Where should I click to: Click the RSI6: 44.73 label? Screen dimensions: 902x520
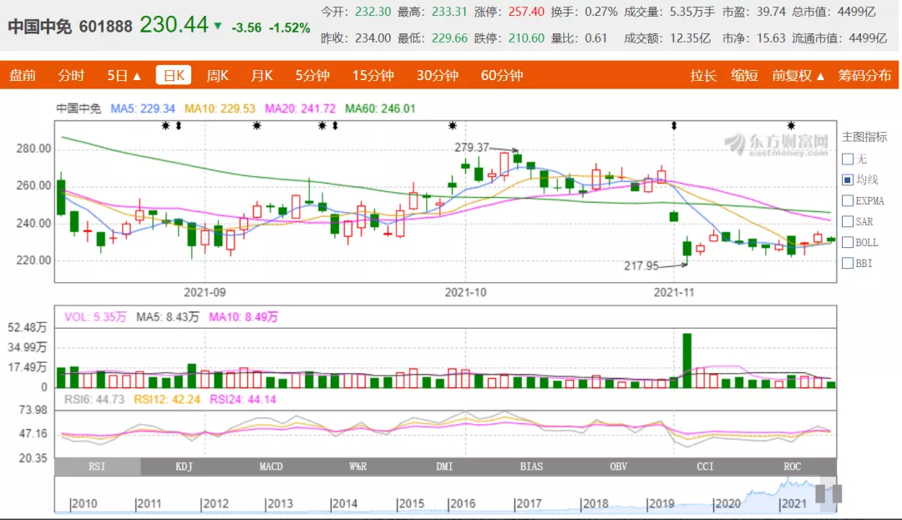coord(94,399)
